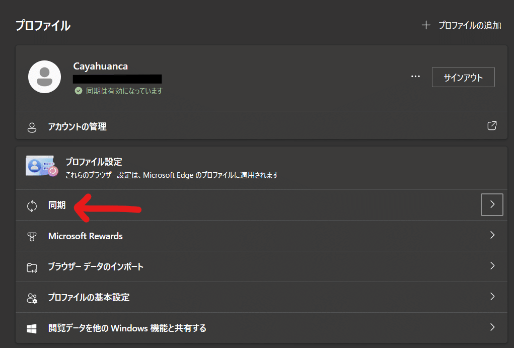
Task: Click the plus icon beside プロファイルの追加
Action: (x=426, y=25)
